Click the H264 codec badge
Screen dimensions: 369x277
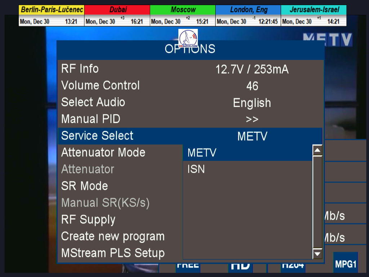(x=292, y=266)
